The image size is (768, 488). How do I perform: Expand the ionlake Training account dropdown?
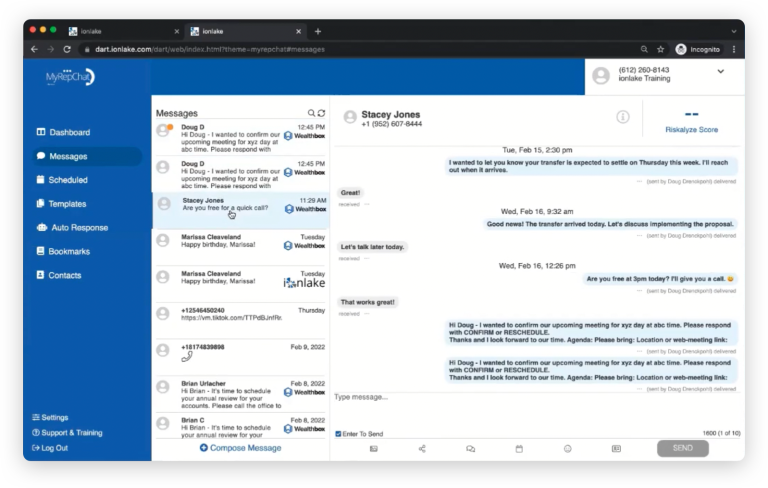pos(720,72)
